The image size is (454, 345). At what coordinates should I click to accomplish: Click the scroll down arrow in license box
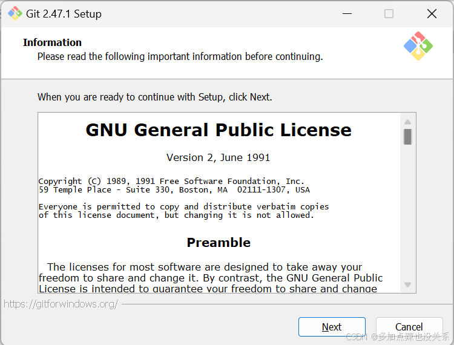(407, 285)
